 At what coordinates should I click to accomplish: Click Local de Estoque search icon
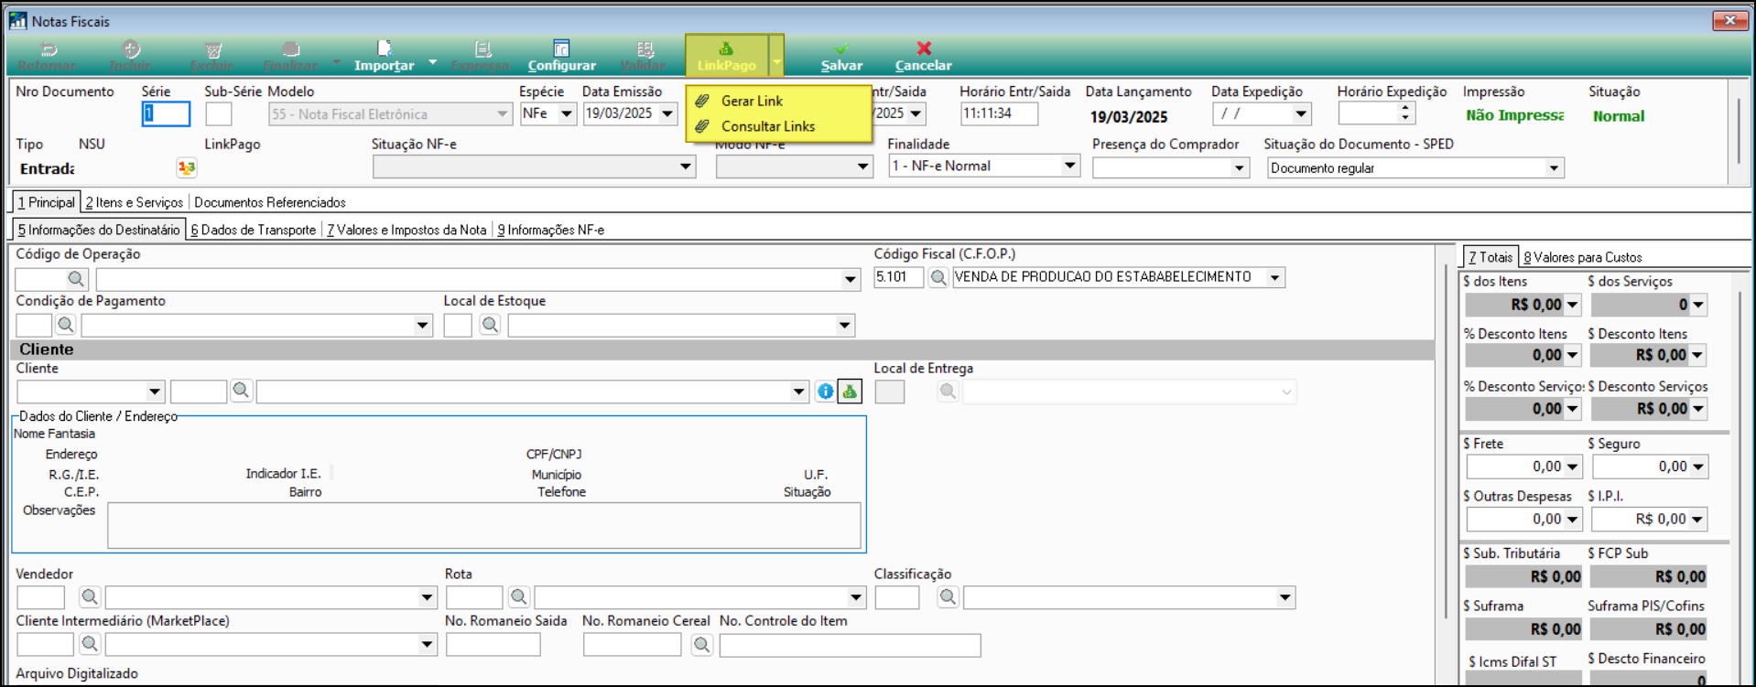click(490, 325)
